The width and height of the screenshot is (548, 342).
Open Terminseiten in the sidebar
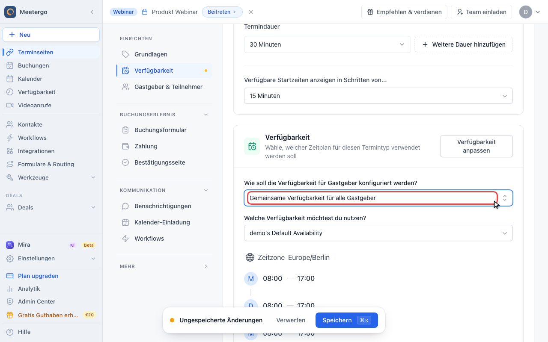point(51,52)
